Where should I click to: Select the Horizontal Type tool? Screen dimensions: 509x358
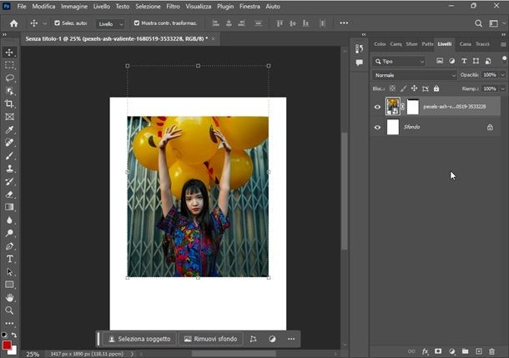9,259
